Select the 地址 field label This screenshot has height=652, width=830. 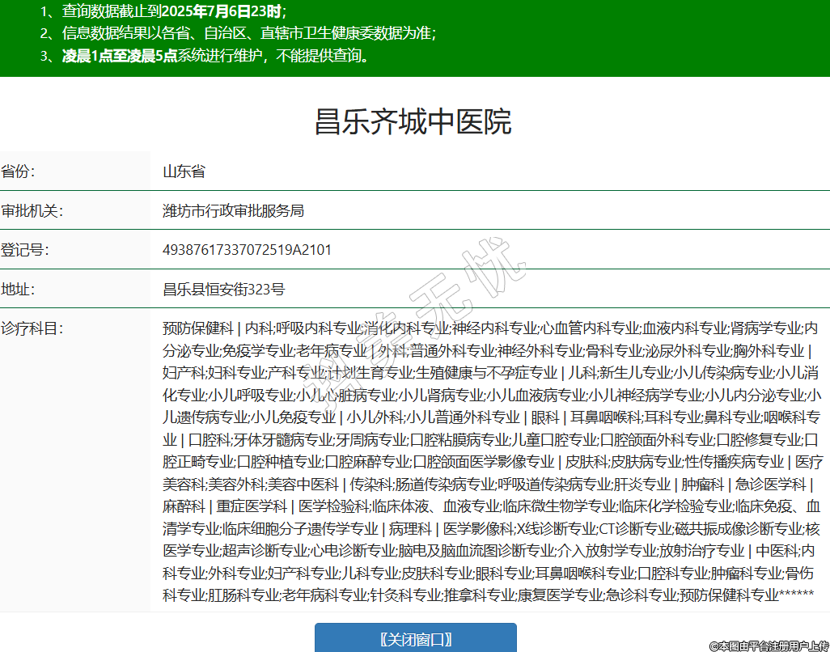coord(19,290)
